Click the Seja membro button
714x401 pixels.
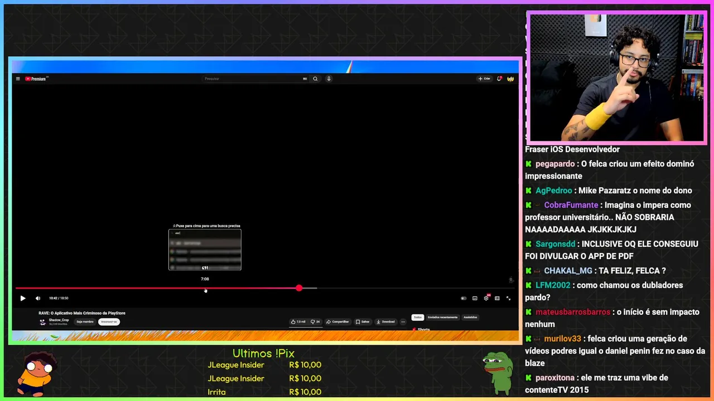point(85,321)
